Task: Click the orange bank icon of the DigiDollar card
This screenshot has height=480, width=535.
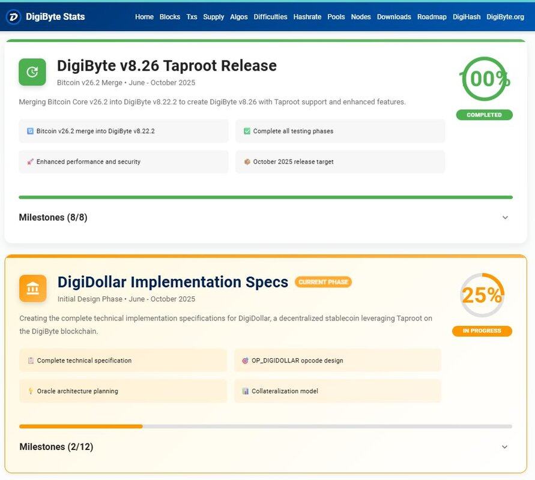Action: click(x=33, y=289)
